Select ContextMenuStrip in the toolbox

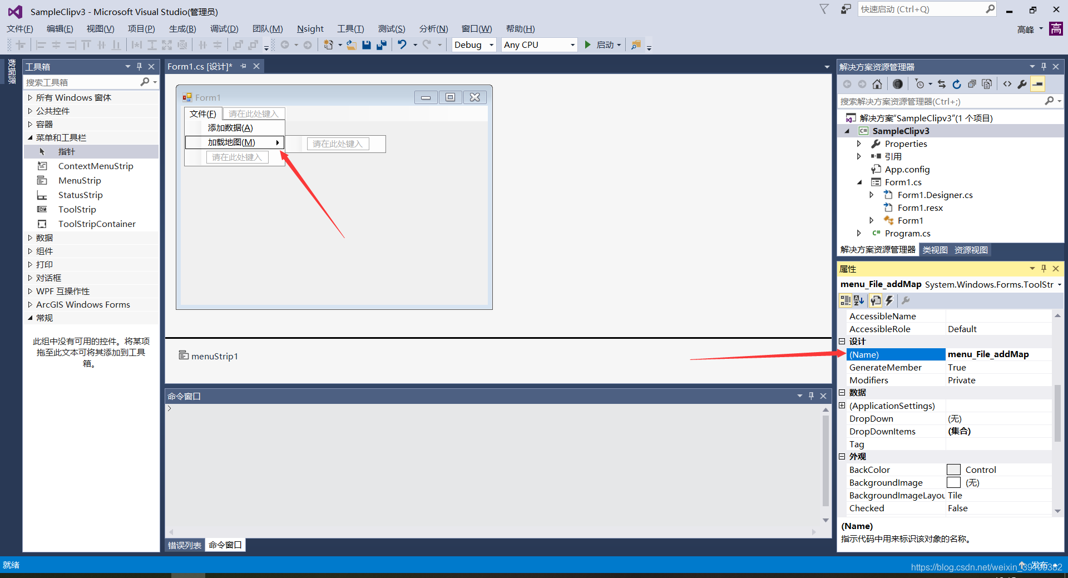[96, 166]
